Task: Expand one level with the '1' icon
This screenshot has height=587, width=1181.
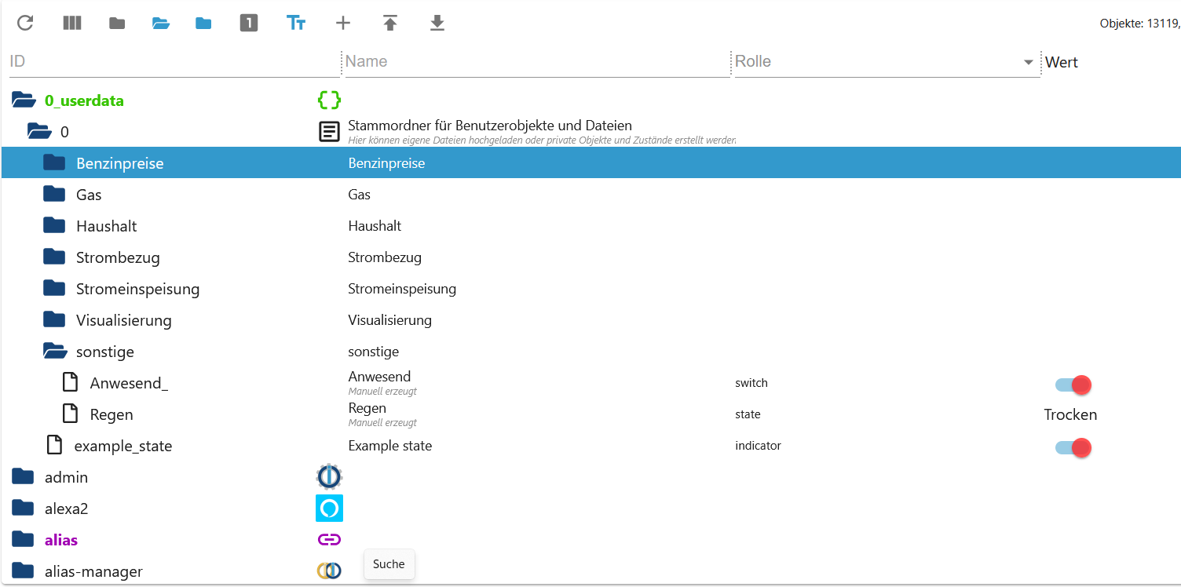Action: coord(249,24)
